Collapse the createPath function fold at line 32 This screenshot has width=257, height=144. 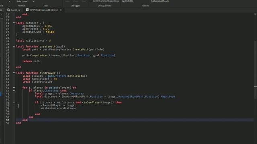tap(14, 46)
